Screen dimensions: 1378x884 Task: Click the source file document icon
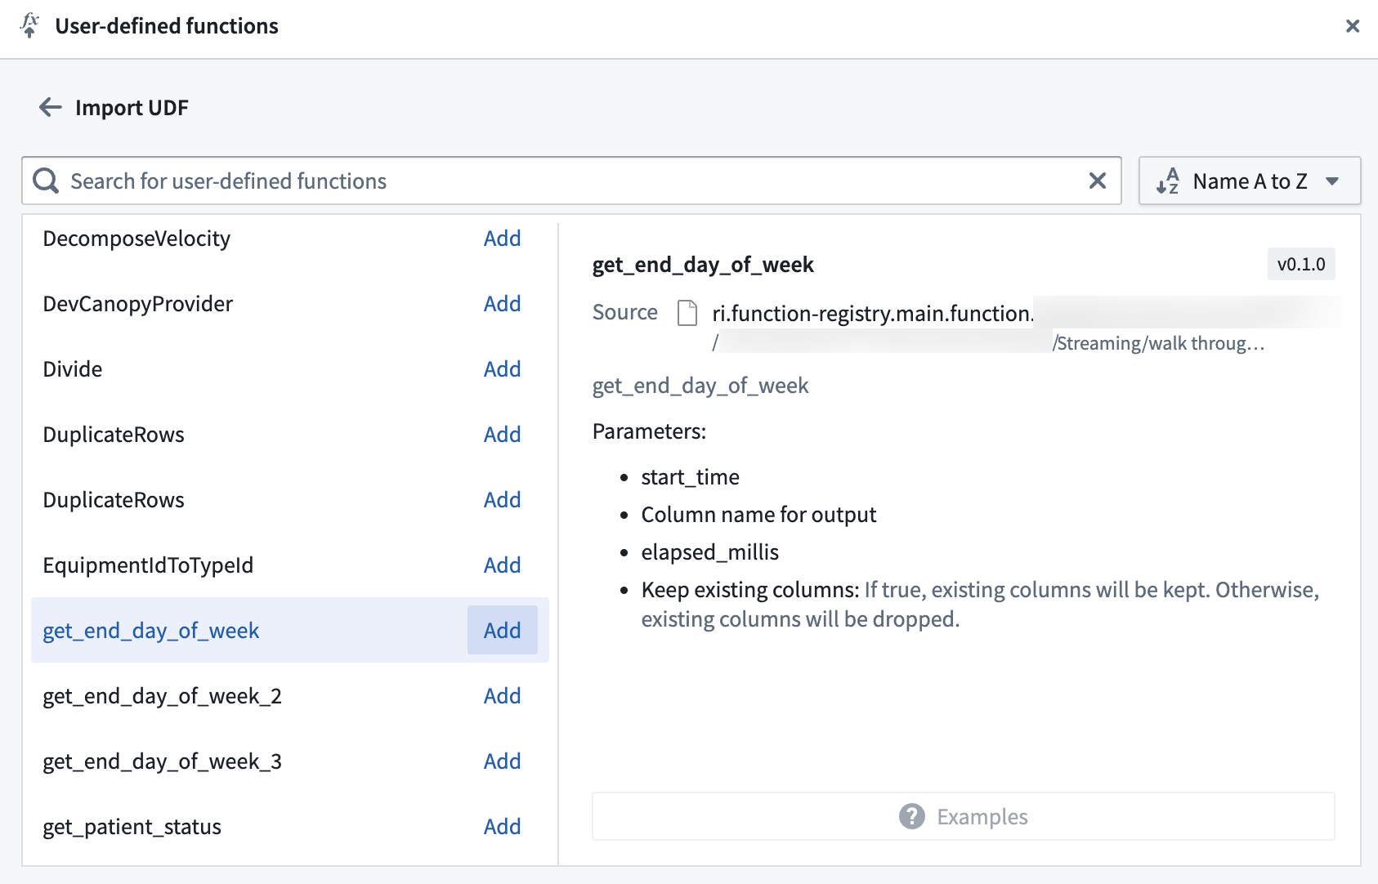(687, 313)
